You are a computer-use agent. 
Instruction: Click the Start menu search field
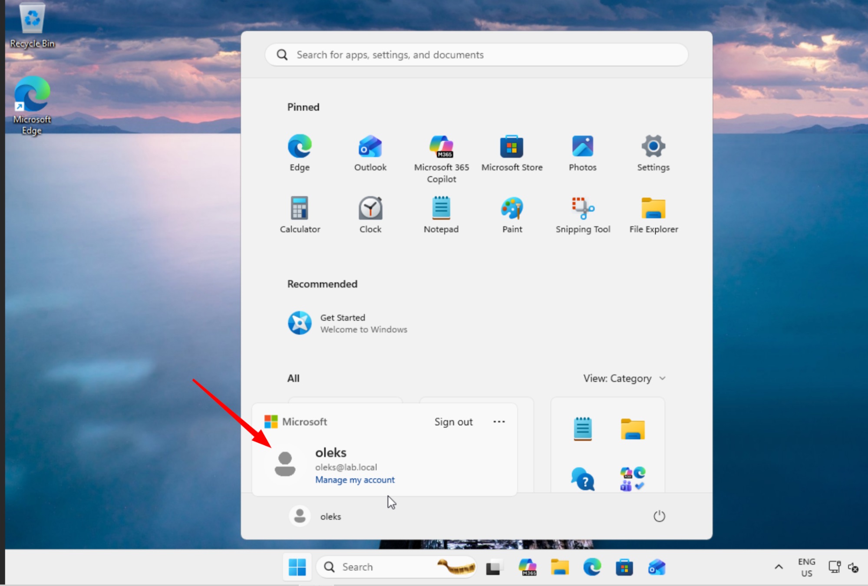476,55
